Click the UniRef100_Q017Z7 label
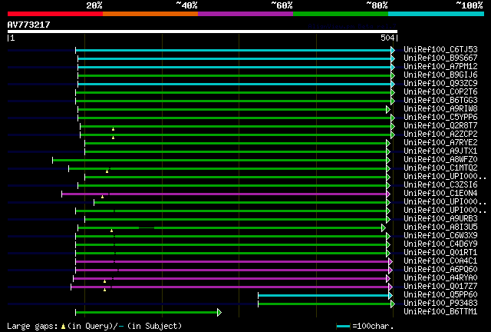 (440, 287)
